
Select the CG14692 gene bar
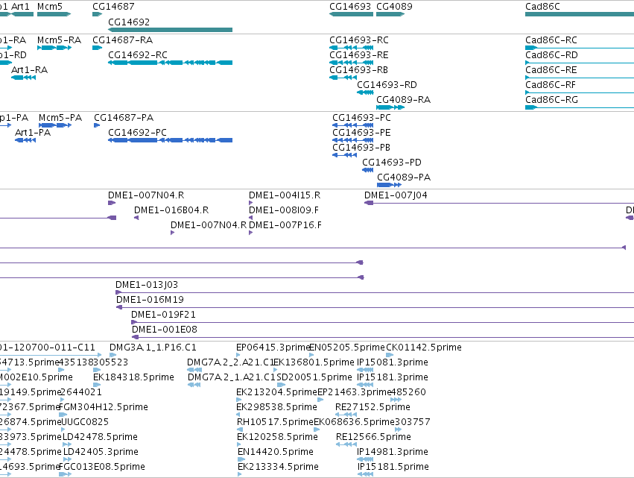(x=170, y=30)
